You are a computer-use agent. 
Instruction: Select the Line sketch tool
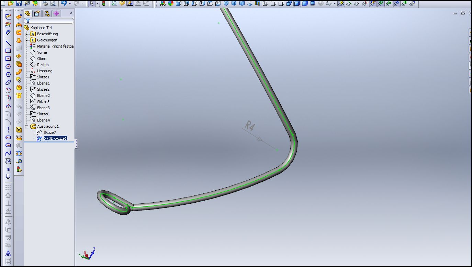(x=8, y=43)
